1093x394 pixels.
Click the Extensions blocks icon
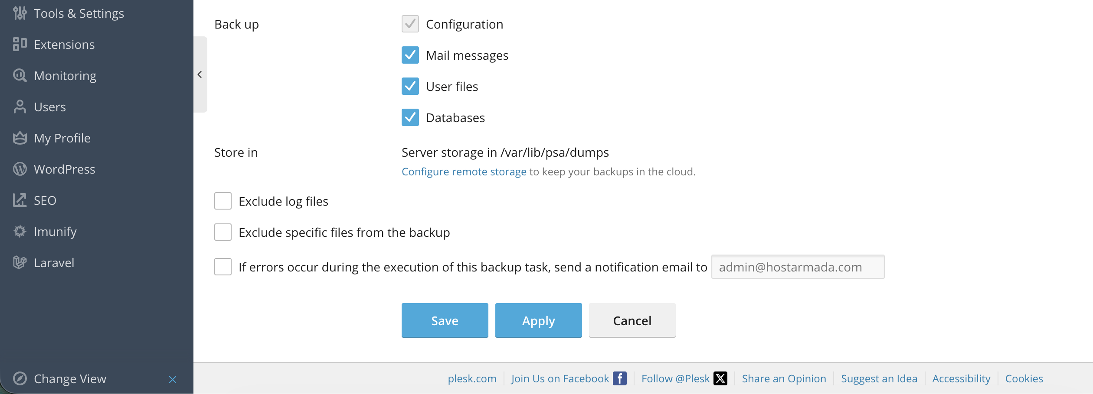pyautogui.click(x=20, y=45)
